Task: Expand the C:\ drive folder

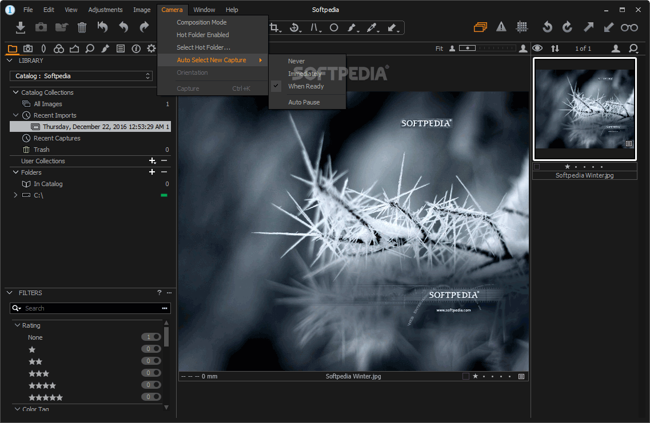Action: [15, 195]
